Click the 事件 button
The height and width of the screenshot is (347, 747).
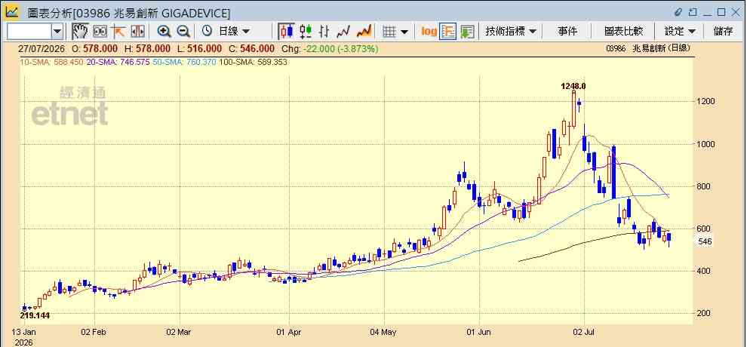point(567,32)
